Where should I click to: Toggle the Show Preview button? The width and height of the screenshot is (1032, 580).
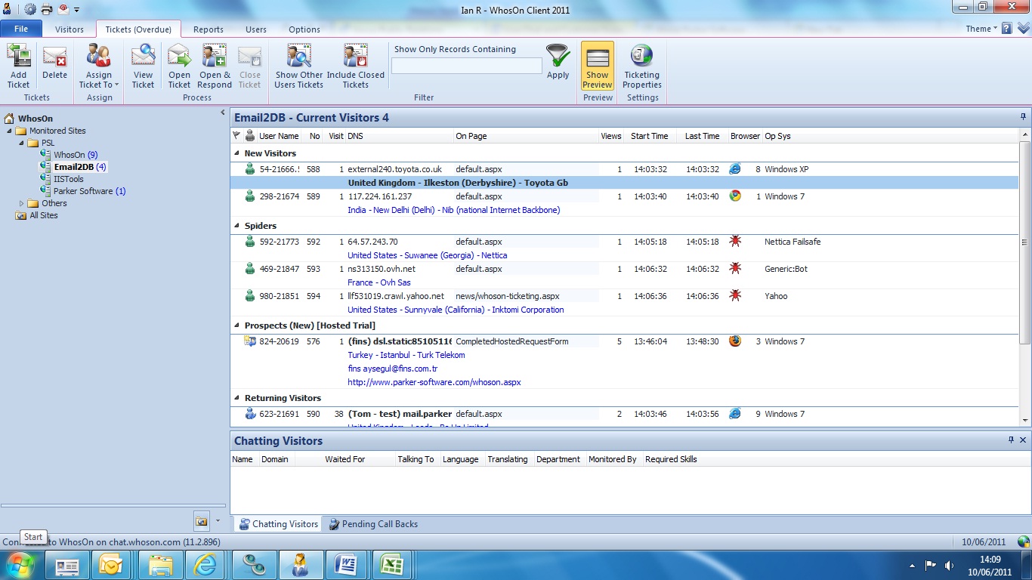click(597, 66)
